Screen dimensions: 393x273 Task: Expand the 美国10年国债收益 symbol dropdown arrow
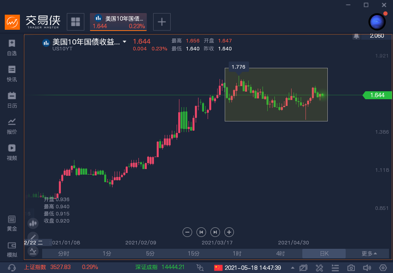coord(125,42)
